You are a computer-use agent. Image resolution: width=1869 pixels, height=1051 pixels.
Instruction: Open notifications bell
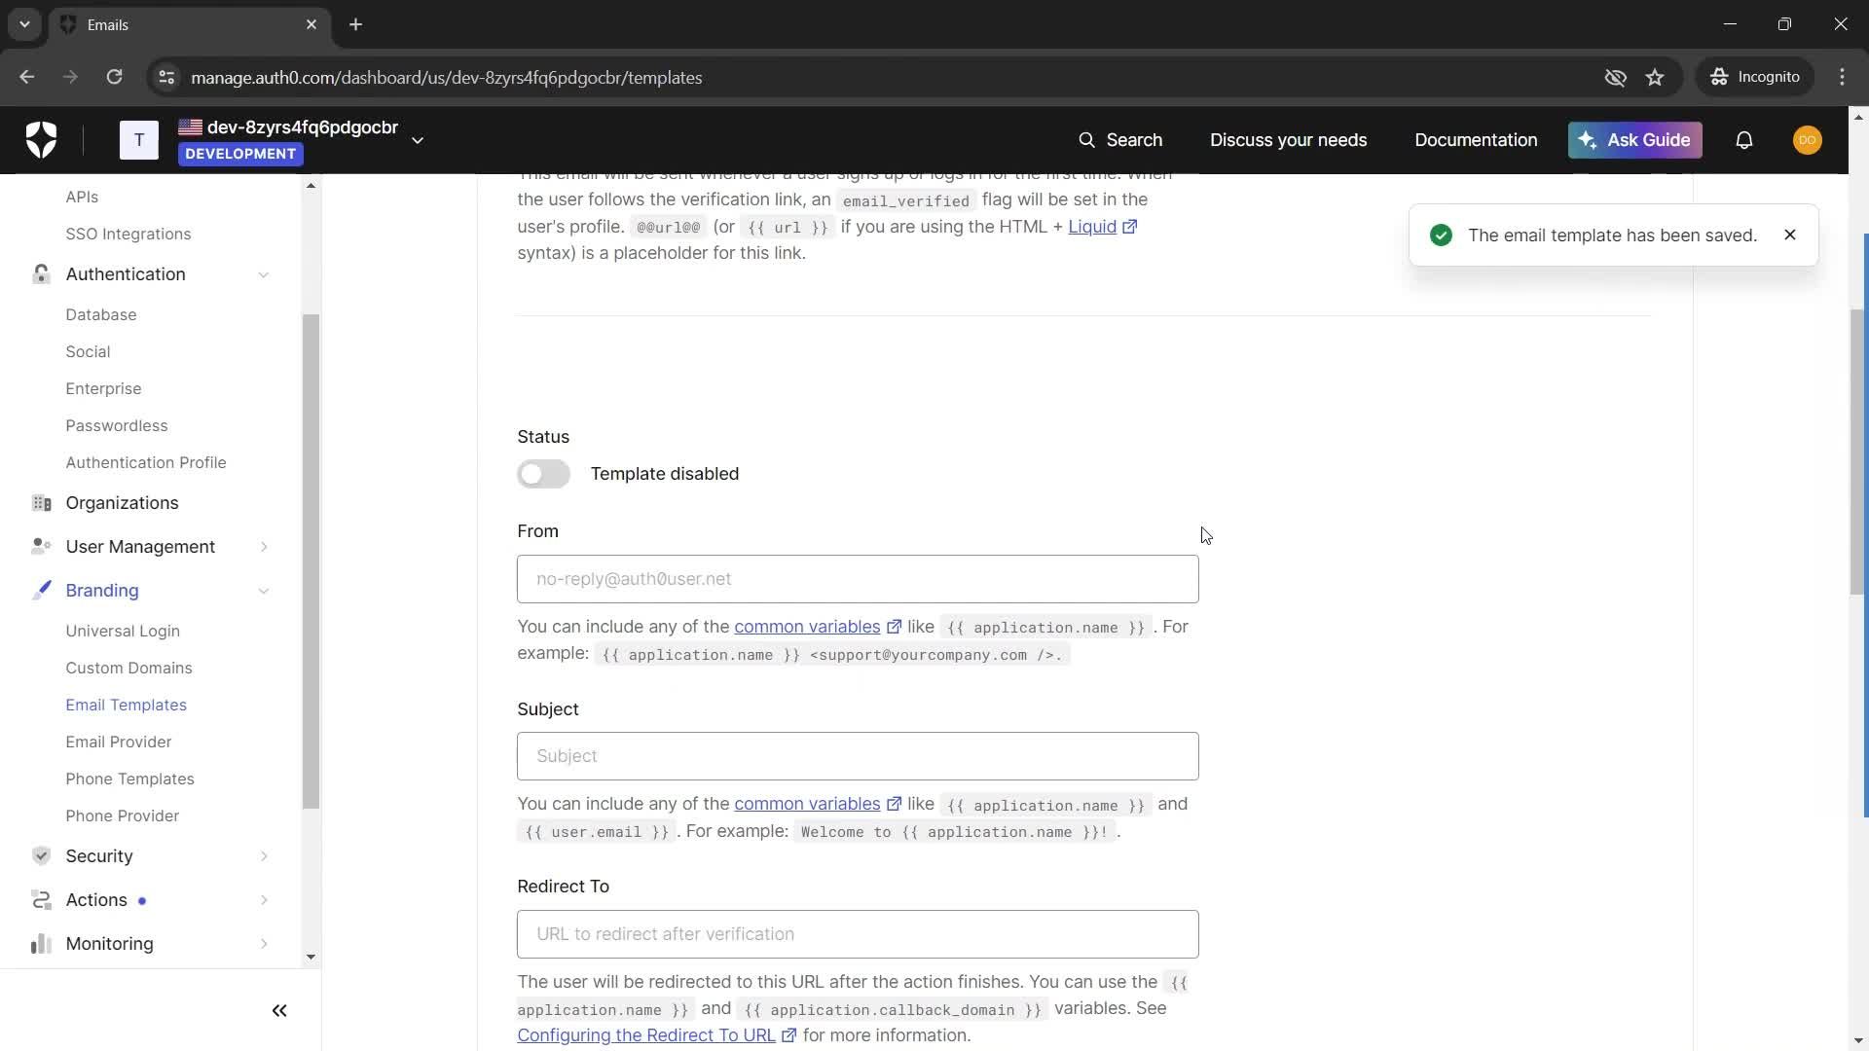[1744, 140]
